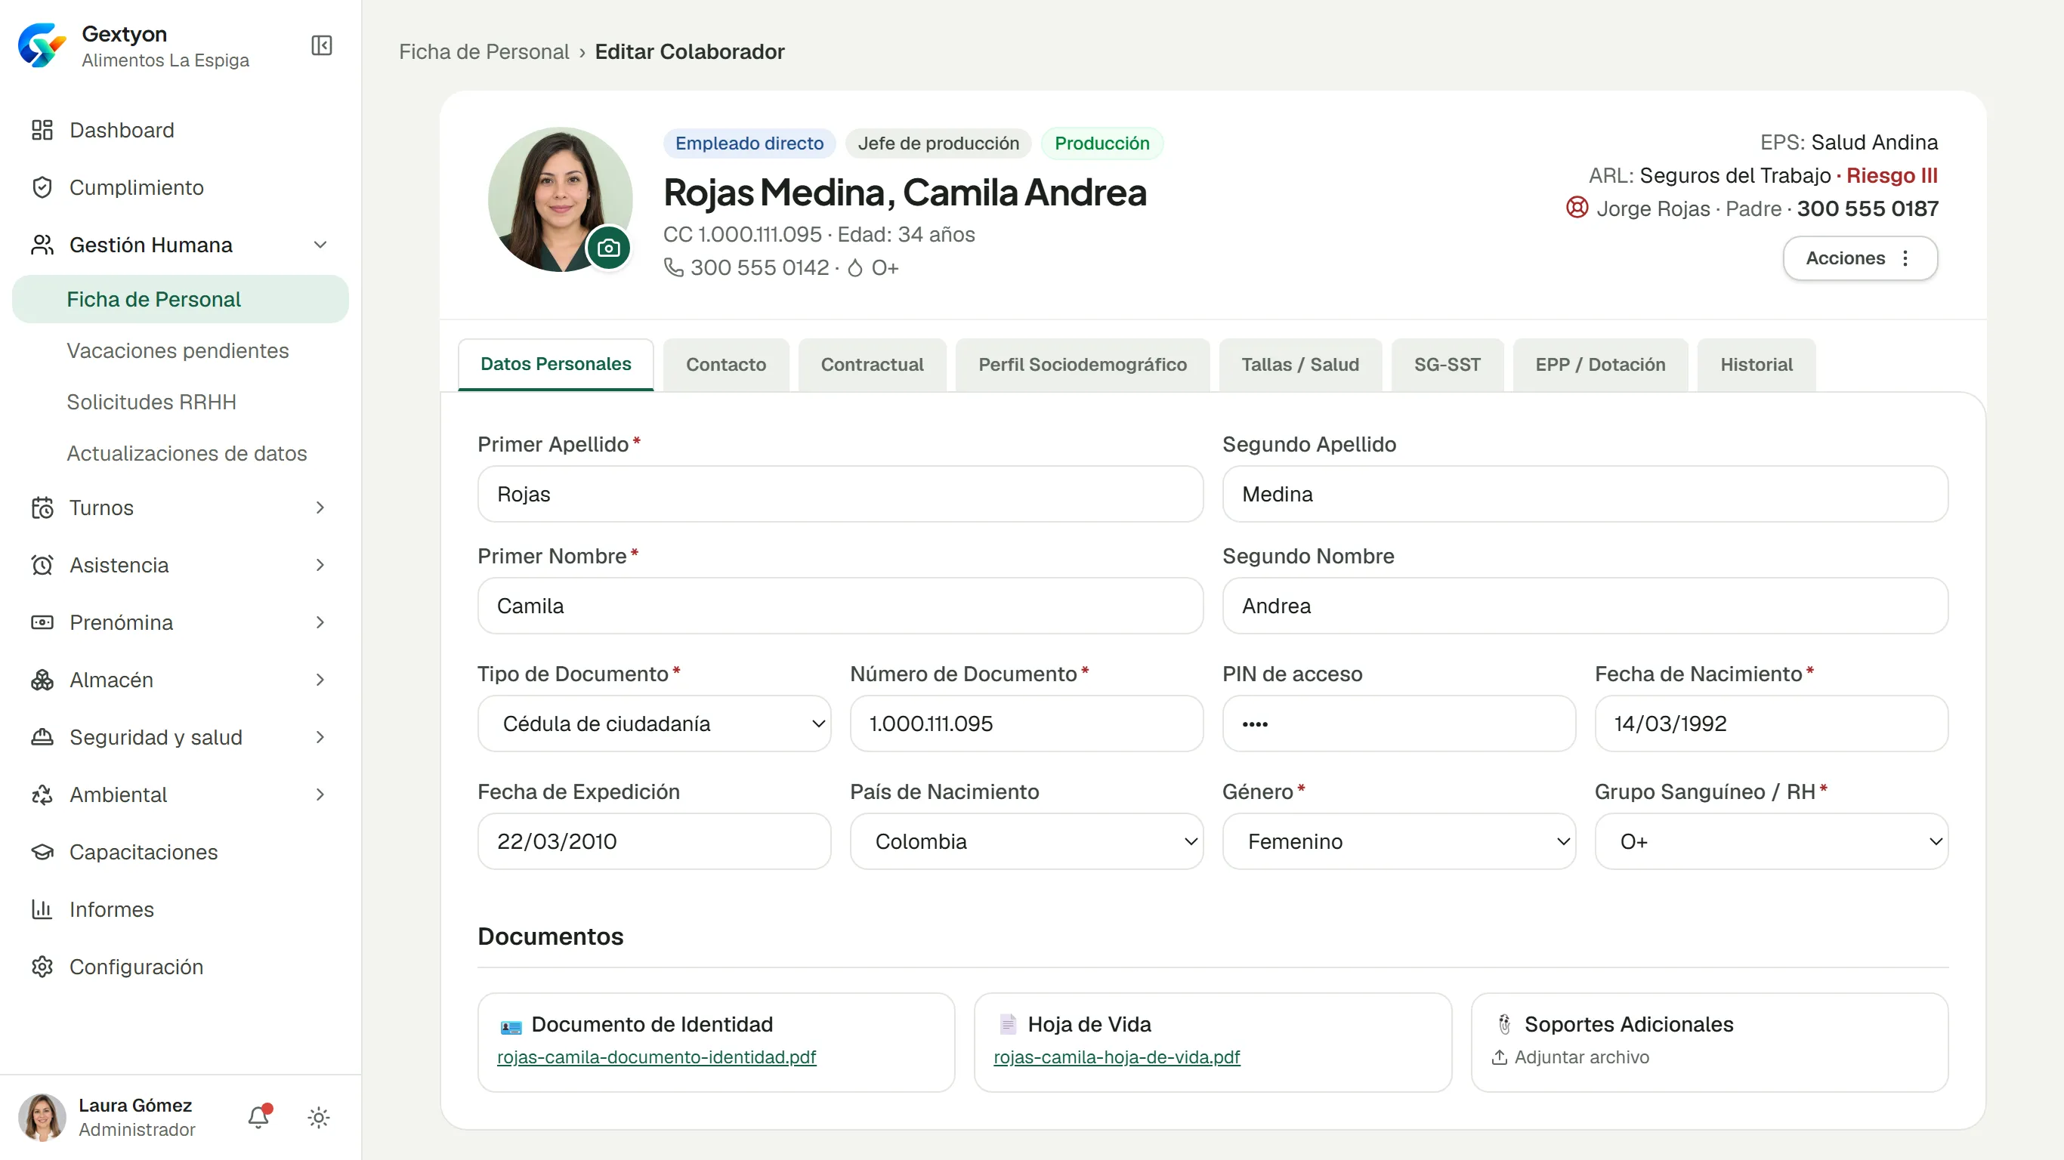The image size is (2064, 1160).
Task: Click the PIN de acceso field
Action: pyautogui.click(x=1399, y=723)
